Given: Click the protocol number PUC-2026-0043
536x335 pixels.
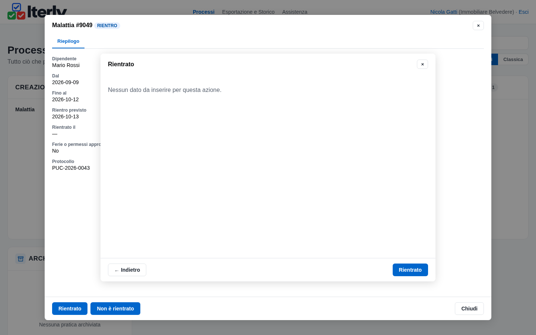Looking at the screenshot, I should [71, 168].
